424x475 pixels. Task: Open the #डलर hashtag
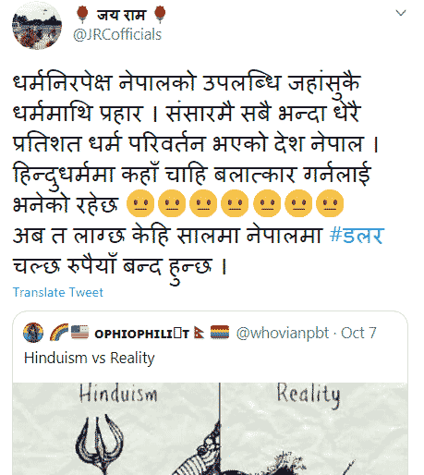tap(357, 236)
